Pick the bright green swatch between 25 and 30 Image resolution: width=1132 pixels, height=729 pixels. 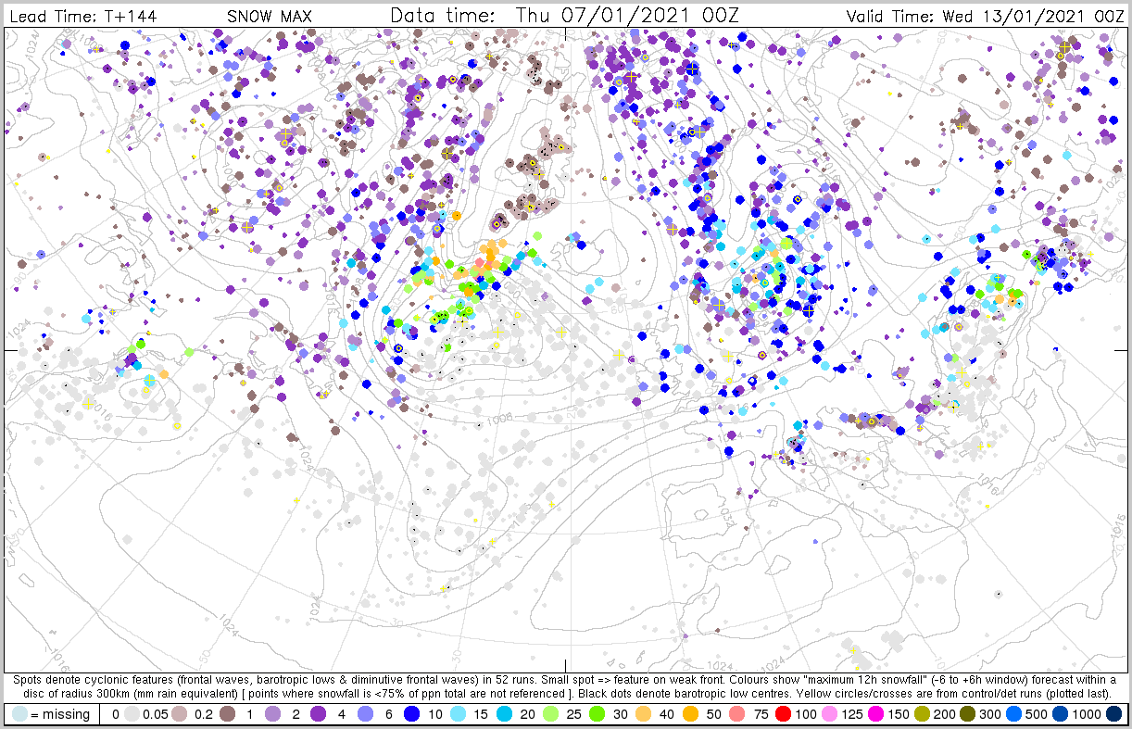(597, 714)
